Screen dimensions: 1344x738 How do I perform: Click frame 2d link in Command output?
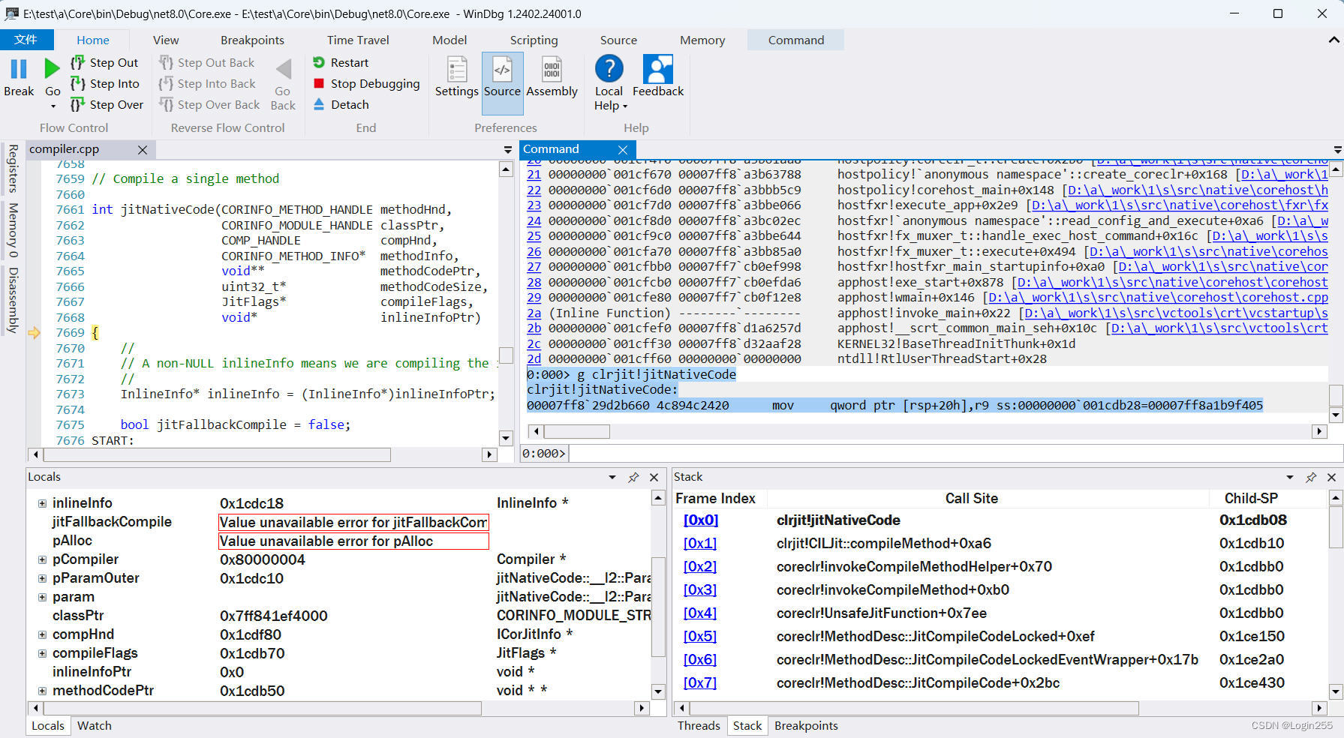tap(534, 359)
